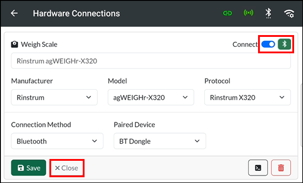303x183 pixels.
Task: Open Bluetooth status icon in header
Action: [x=268, y=13]
